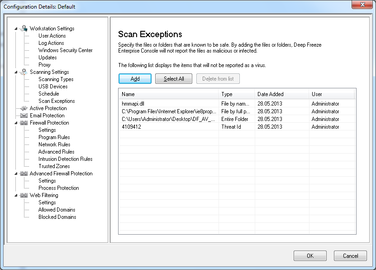The height and width of the screenshot is (270, 376).
Task: Select the Threat Id 4109412 row
Action: coord(131,127)
